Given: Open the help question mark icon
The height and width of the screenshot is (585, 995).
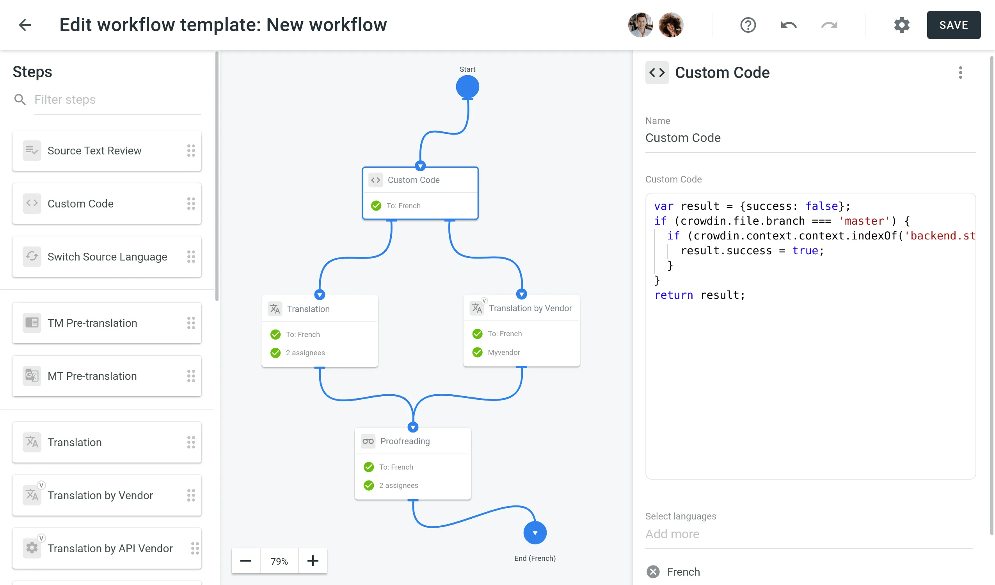Looking at the screenshot, I should coord(748,25).
